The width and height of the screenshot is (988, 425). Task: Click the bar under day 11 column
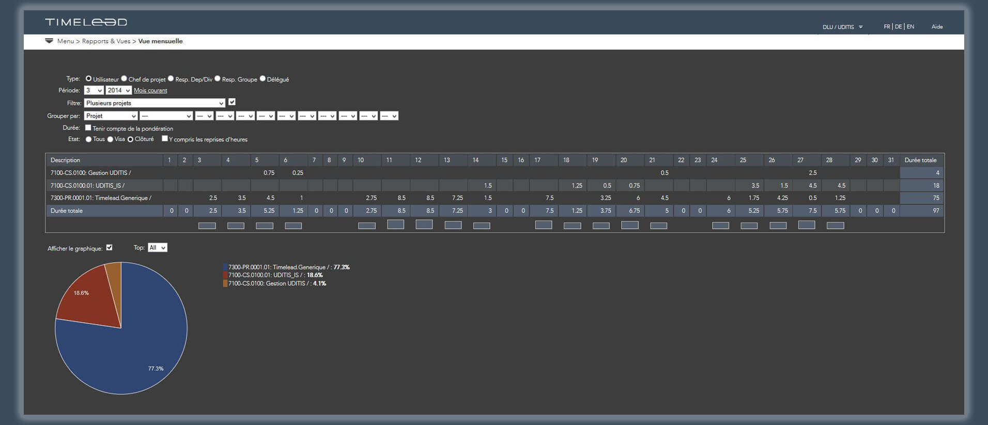396,224
